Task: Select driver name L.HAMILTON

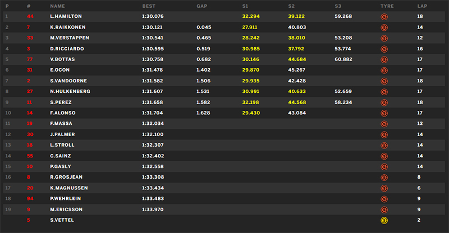Action: [x=66, y=16]
